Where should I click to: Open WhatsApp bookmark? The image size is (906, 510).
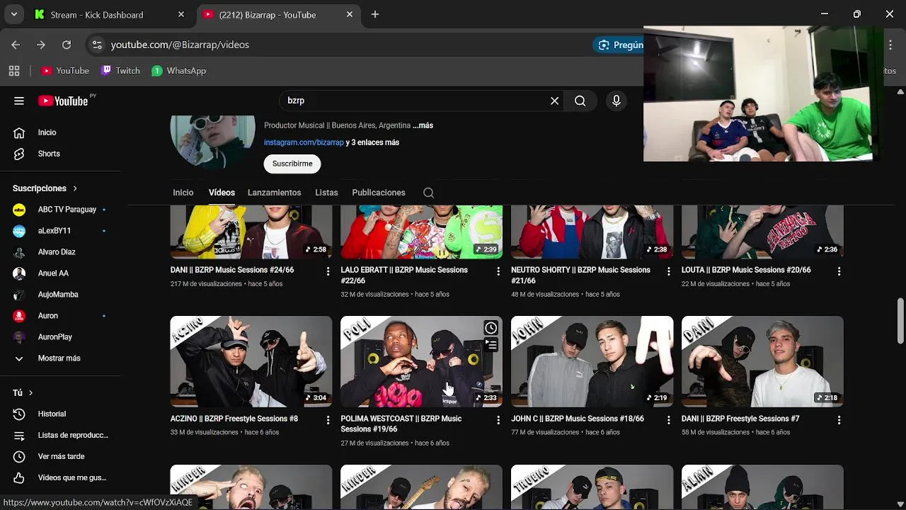pos(179,71)
